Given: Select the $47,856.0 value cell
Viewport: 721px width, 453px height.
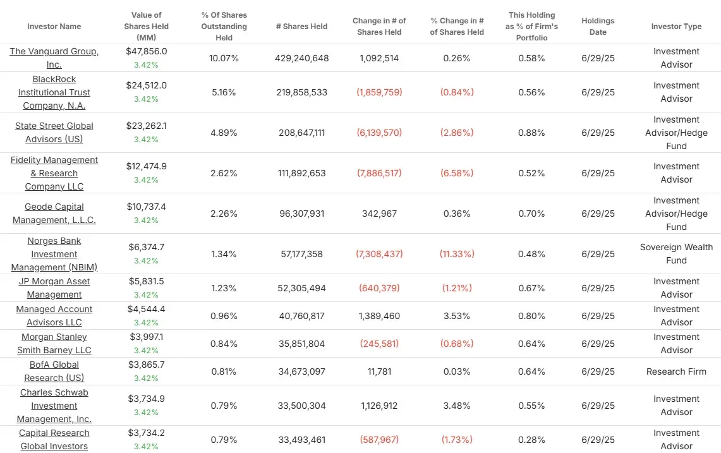Looking at the screenshot, I should point(146,52).
